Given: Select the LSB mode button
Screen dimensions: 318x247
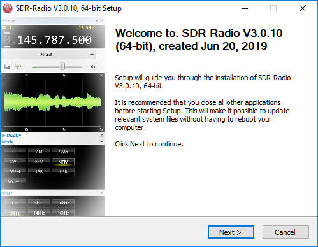Looking at the screenshot, I should (x=40, y=171).
